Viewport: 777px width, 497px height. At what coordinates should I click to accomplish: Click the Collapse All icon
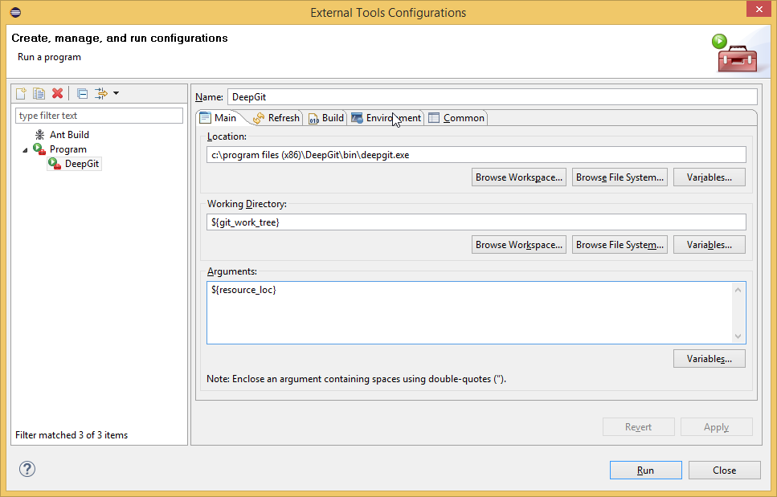click(82, 94)
